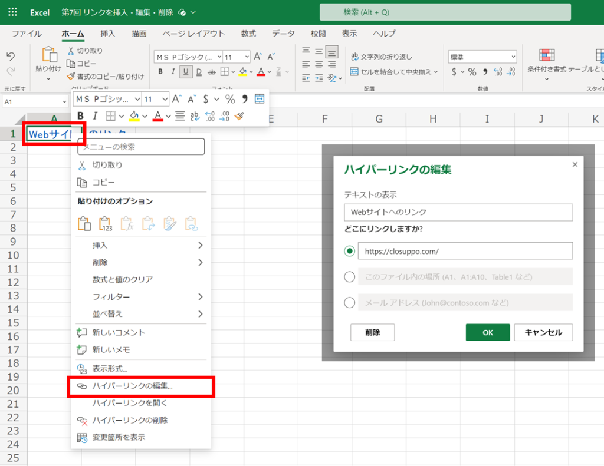Click ribbon fill color bucket swatch
604x466 pixels.
pyautogui.click(x=242, y=71)
